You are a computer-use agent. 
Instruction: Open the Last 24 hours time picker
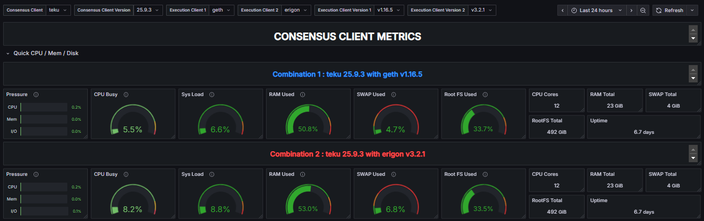[597, 10]
